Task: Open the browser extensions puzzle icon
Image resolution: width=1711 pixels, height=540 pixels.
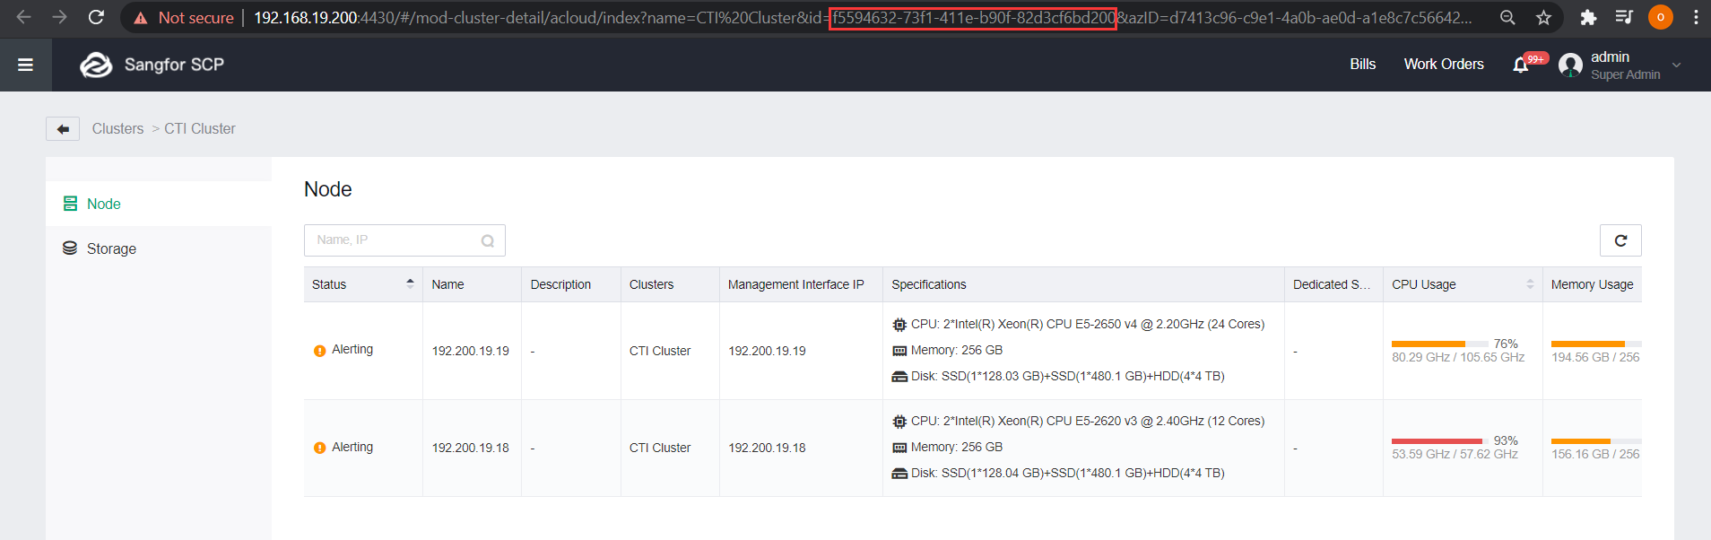Action: [x=1588, y=17]
